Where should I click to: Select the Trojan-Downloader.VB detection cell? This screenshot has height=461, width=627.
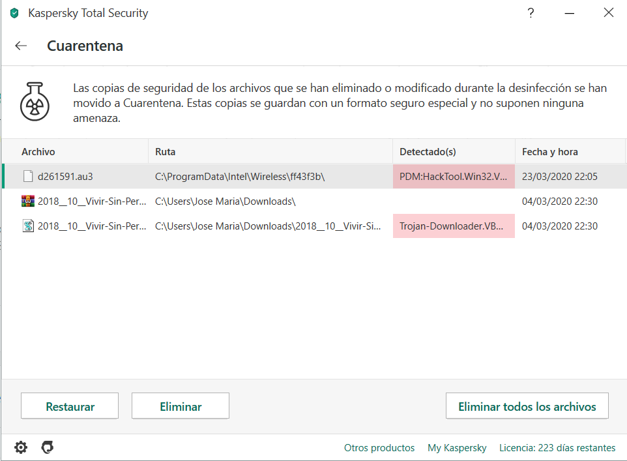pyautogui.click(x=453, y=226)
